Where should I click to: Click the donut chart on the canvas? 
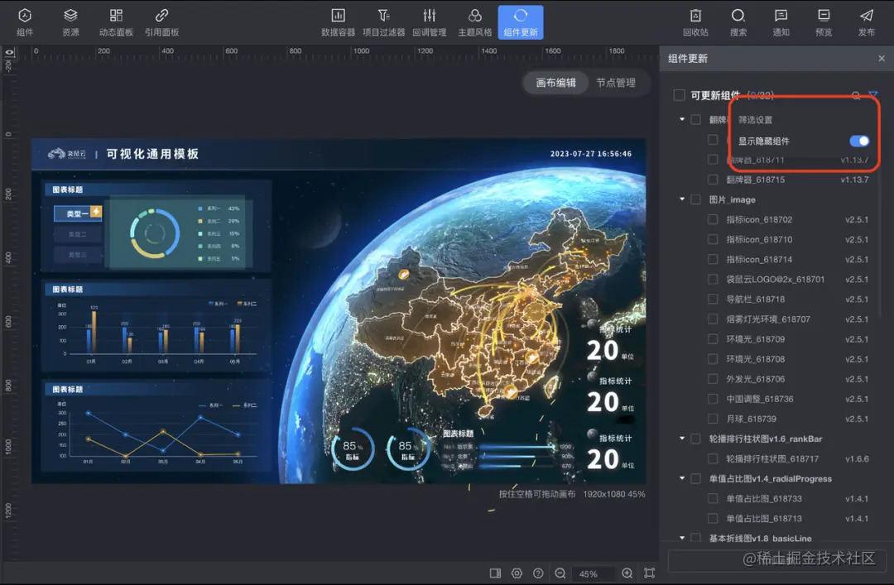(155, 233)
